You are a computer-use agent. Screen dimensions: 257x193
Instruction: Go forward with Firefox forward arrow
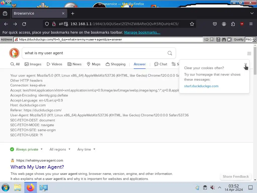coord(15,24)
